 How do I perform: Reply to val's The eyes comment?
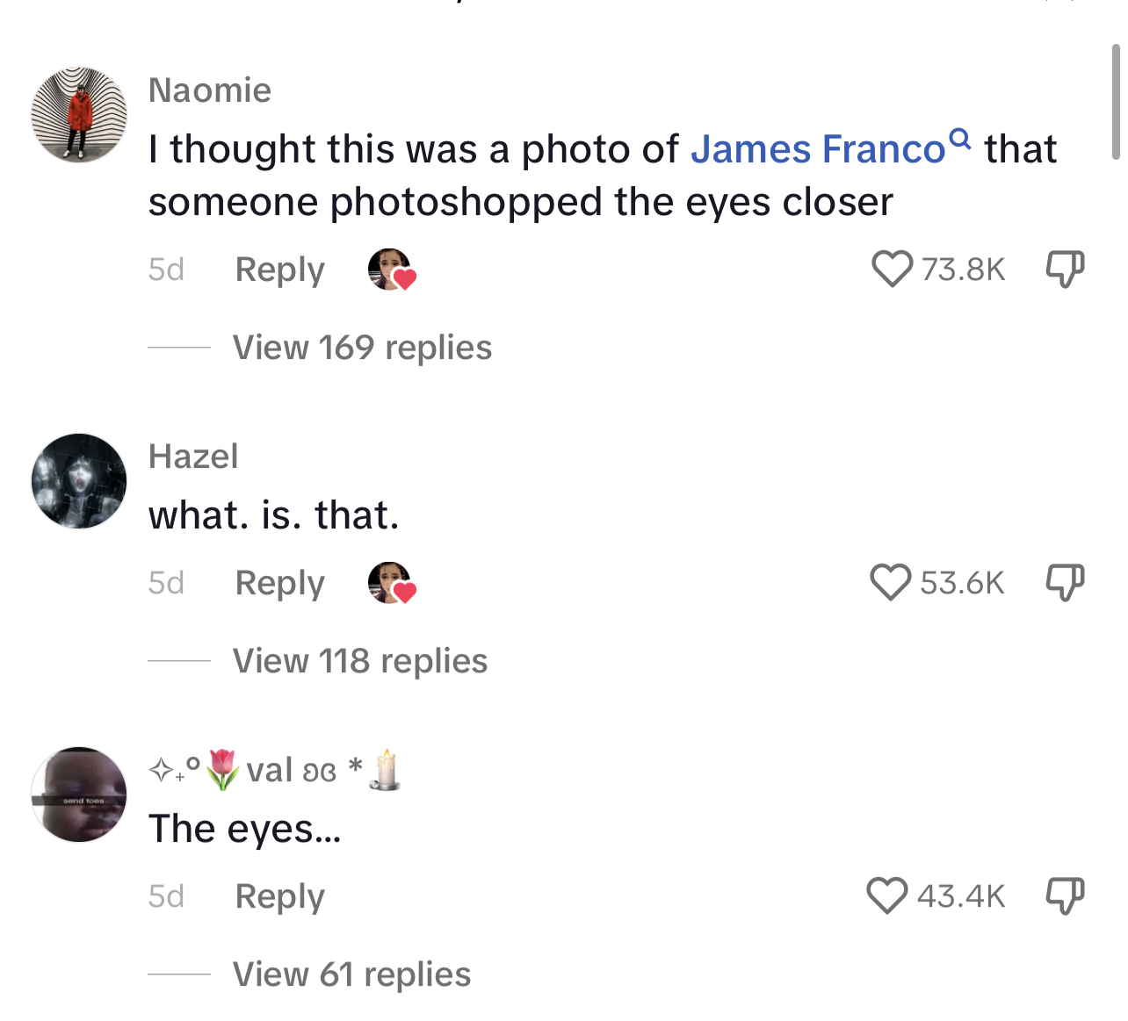coord(280,896)
